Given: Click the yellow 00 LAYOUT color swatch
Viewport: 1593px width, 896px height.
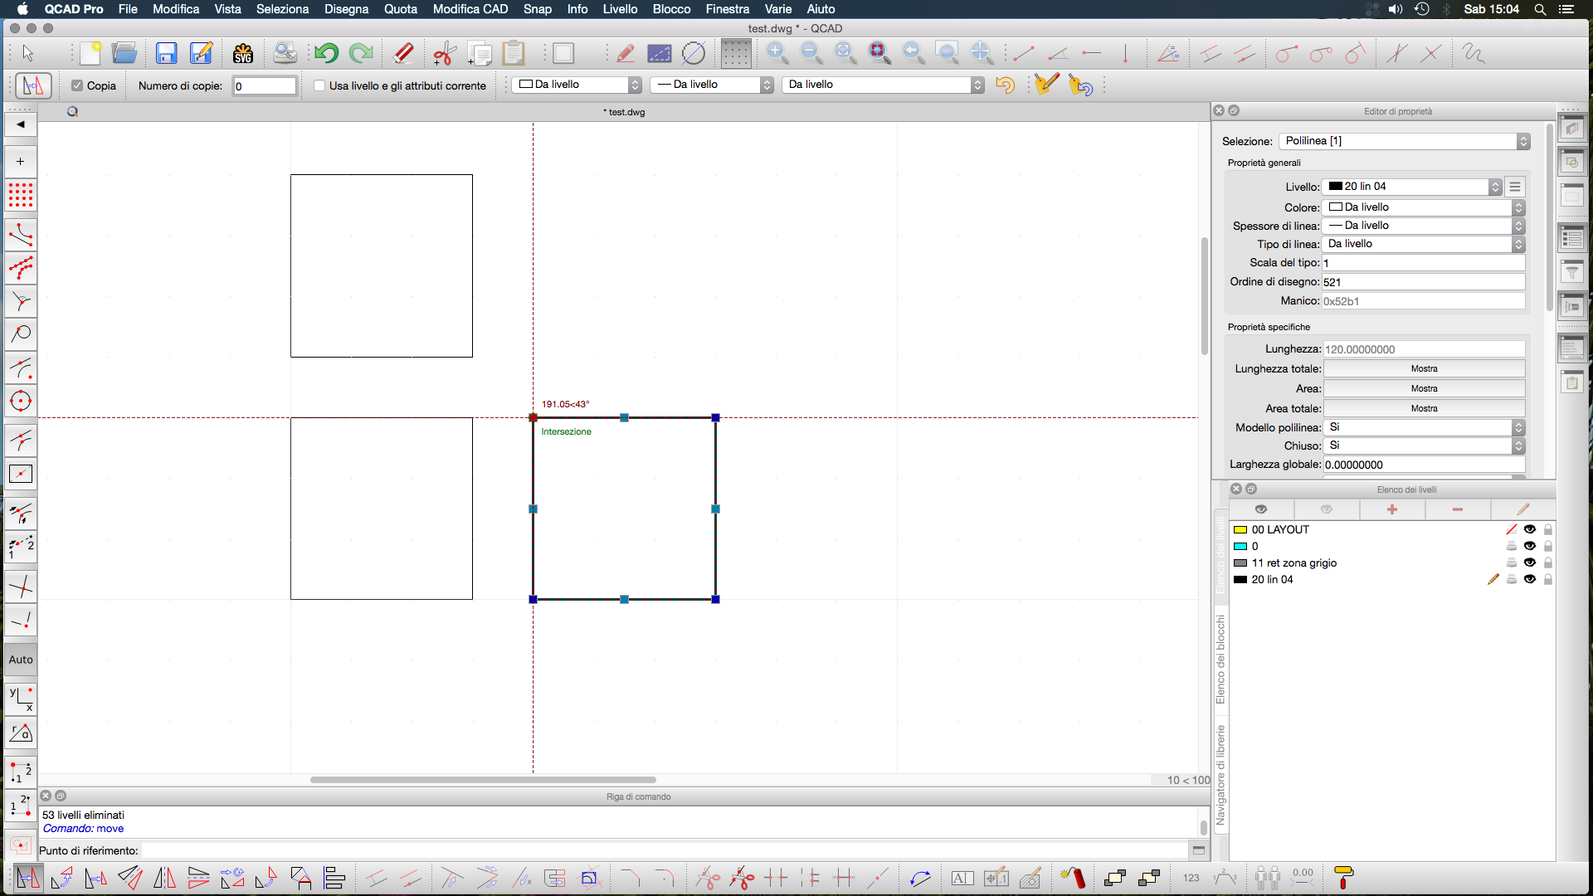Looking at the screenshot, I should pos(1240,529).
